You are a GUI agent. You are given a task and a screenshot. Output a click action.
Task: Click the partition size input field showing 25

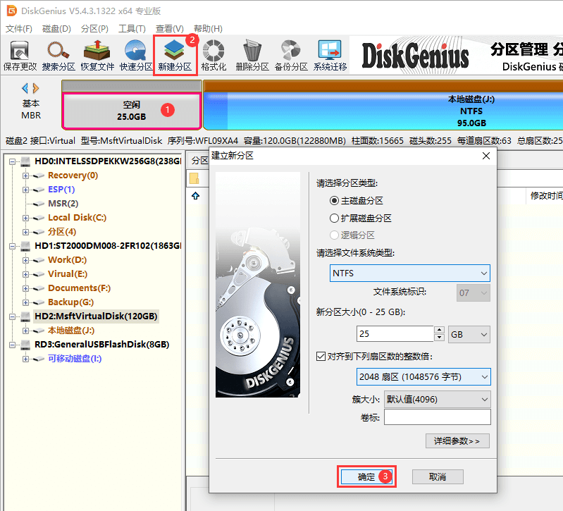click(x=395, y=334)
